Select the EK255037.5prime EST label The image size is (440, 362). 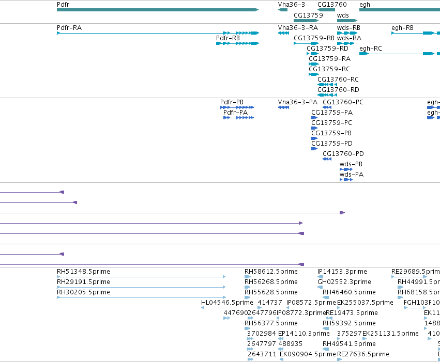pos(365,303)
